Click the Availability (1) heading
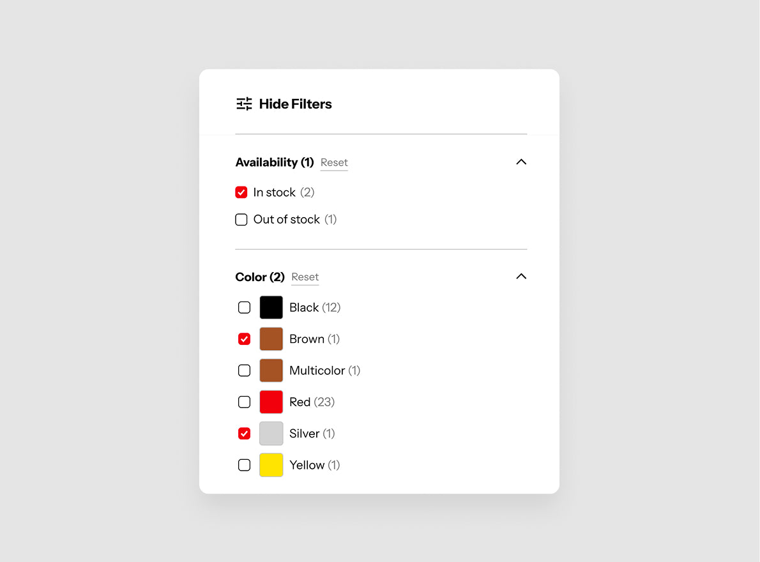Viewport: 760px width, 562px height. pyautogui.click(x=275, y=162)
